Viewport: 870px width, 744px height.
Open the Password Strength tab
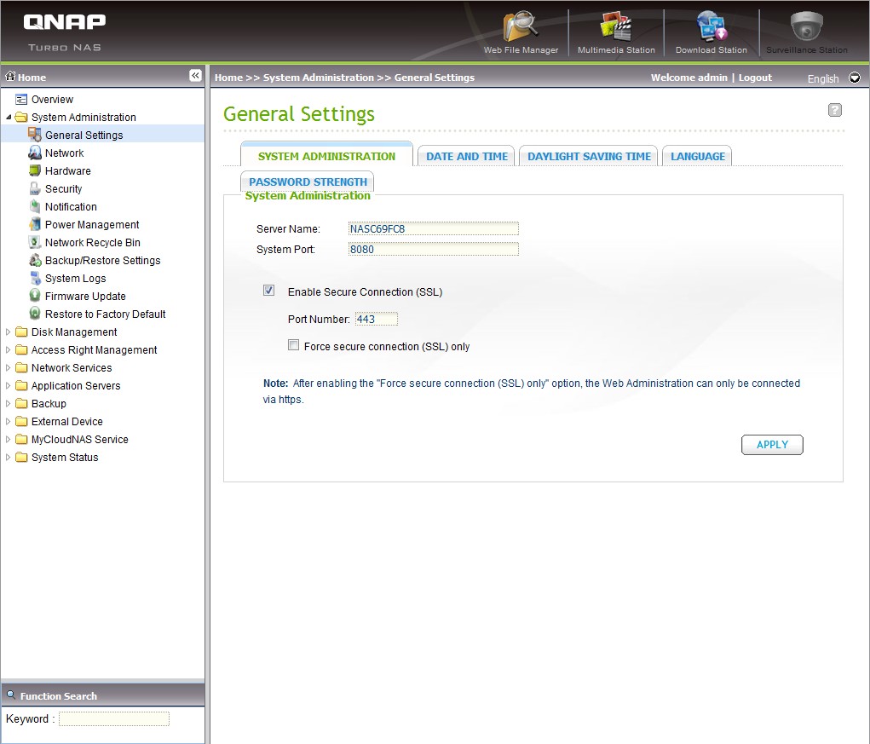click(x=308, y=182)
